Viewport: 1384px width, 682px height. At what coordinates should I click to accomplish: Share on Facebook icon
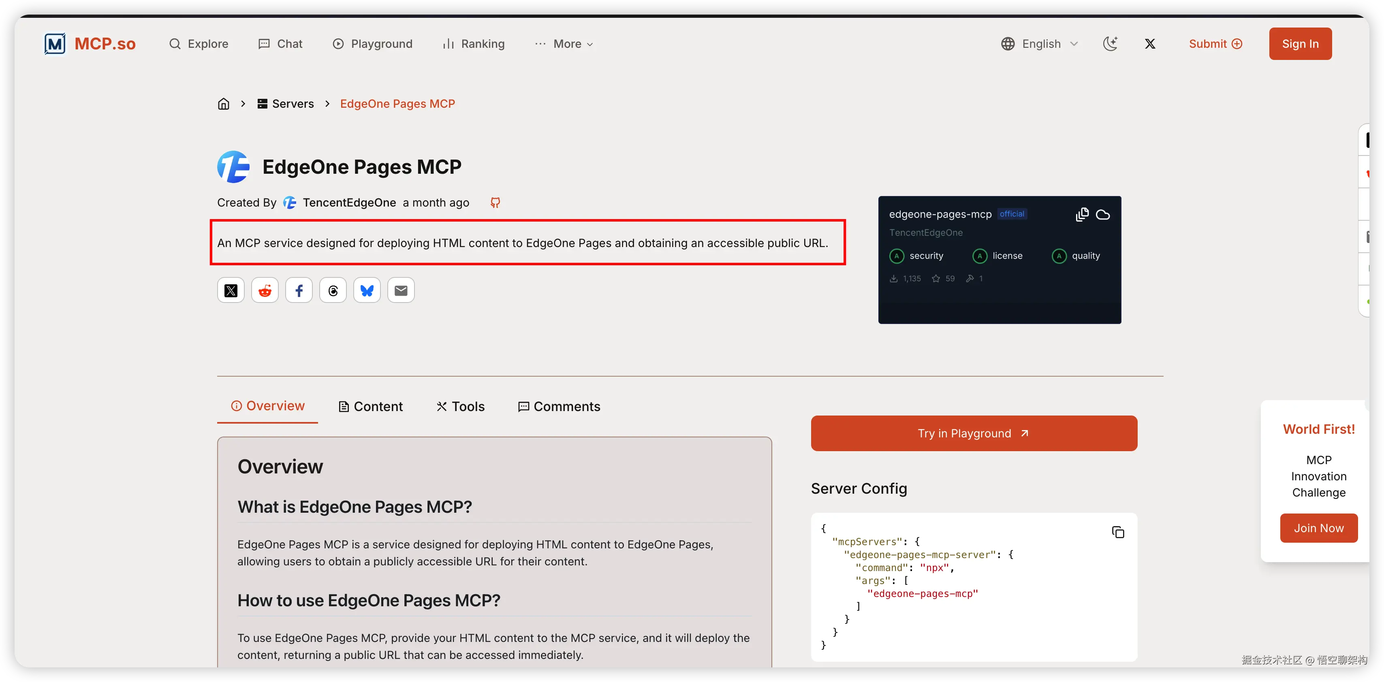pyautogui.click(x=299, y=290)
